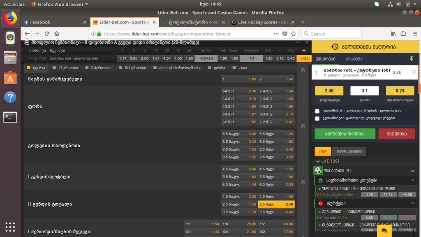Check ვეთანხმები კოეფიციენტების ცვლილებას box
The width and height of the screenshot is (421, 237).
click(317, 111)
